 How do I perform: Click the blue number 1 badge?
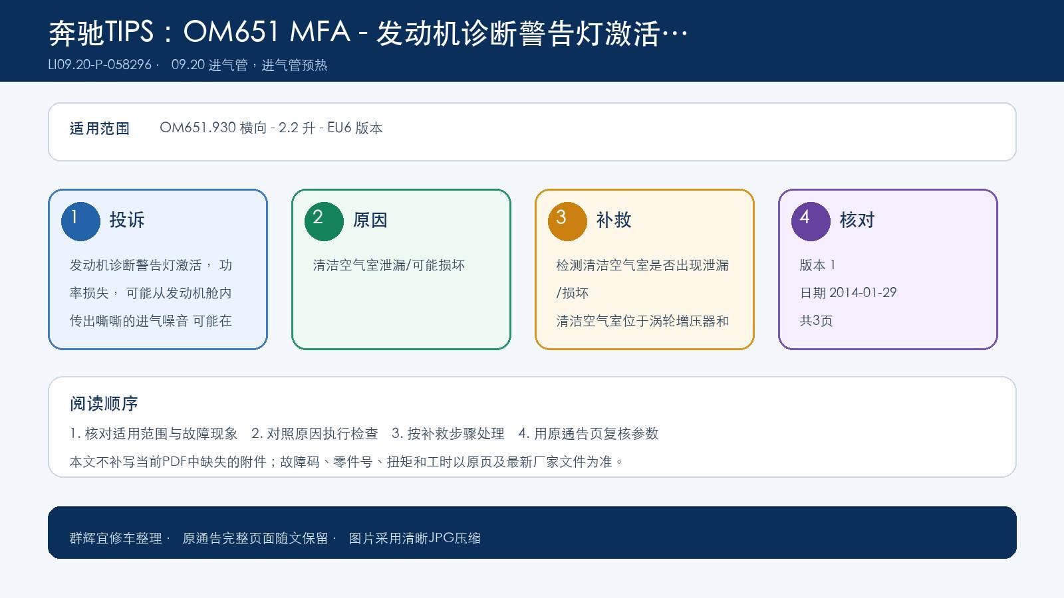coord(80,221)
